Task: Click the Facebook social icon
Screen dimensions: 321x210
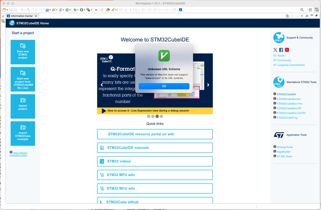Action: coord(281,50)
